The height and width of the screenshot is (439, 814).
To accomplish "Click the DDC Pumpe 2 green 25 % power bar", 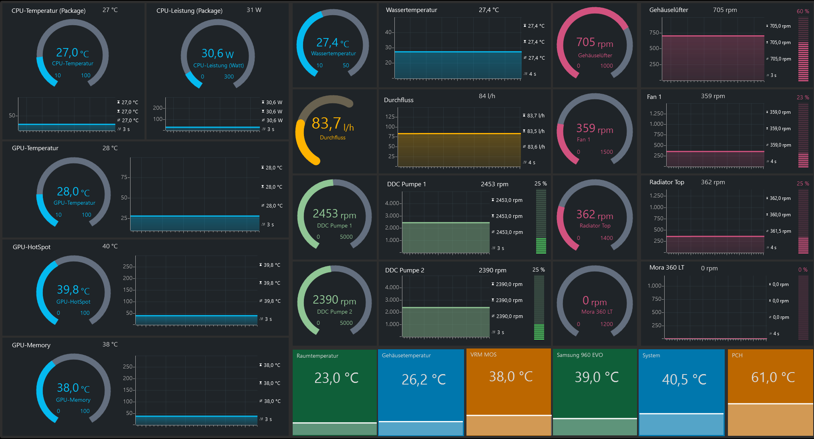I will pos(539,308).
